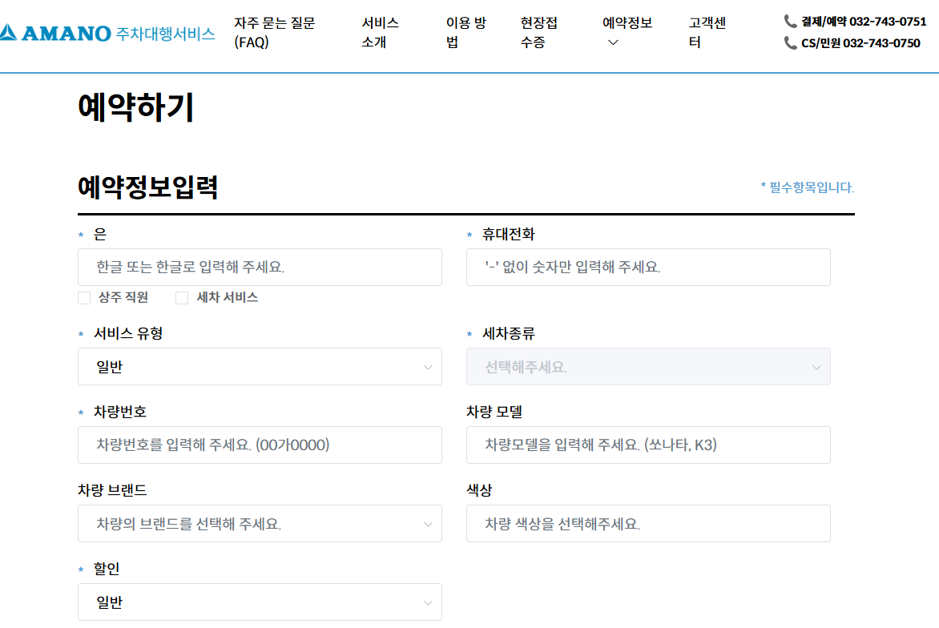Viewport: 939px width, 628px height.
Task: Check the 상주 직원 checkbox
Action: pos(84,297)
